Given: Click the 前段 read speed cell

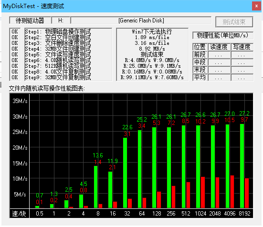Looking at the screenshot, I should tap(219, 54).
